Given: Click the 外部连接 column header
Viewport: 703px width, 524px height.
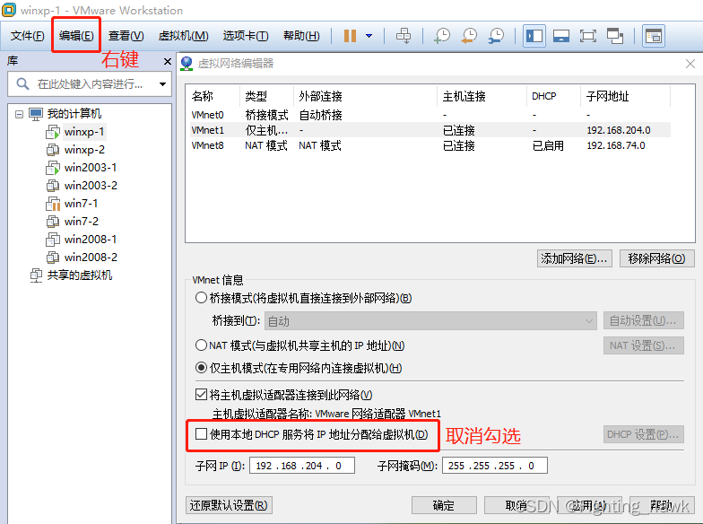Looking at the screenshot, I should [365, 96].
